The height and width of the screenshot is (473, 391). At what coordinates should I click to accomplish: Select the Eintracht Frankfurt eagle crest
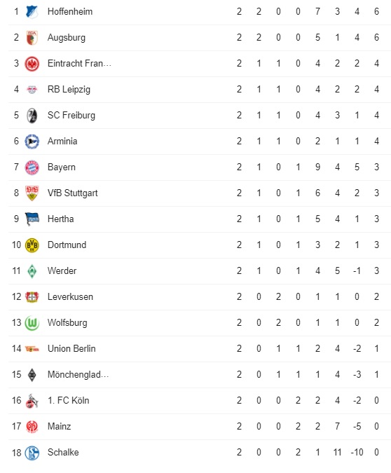point(32,64)
